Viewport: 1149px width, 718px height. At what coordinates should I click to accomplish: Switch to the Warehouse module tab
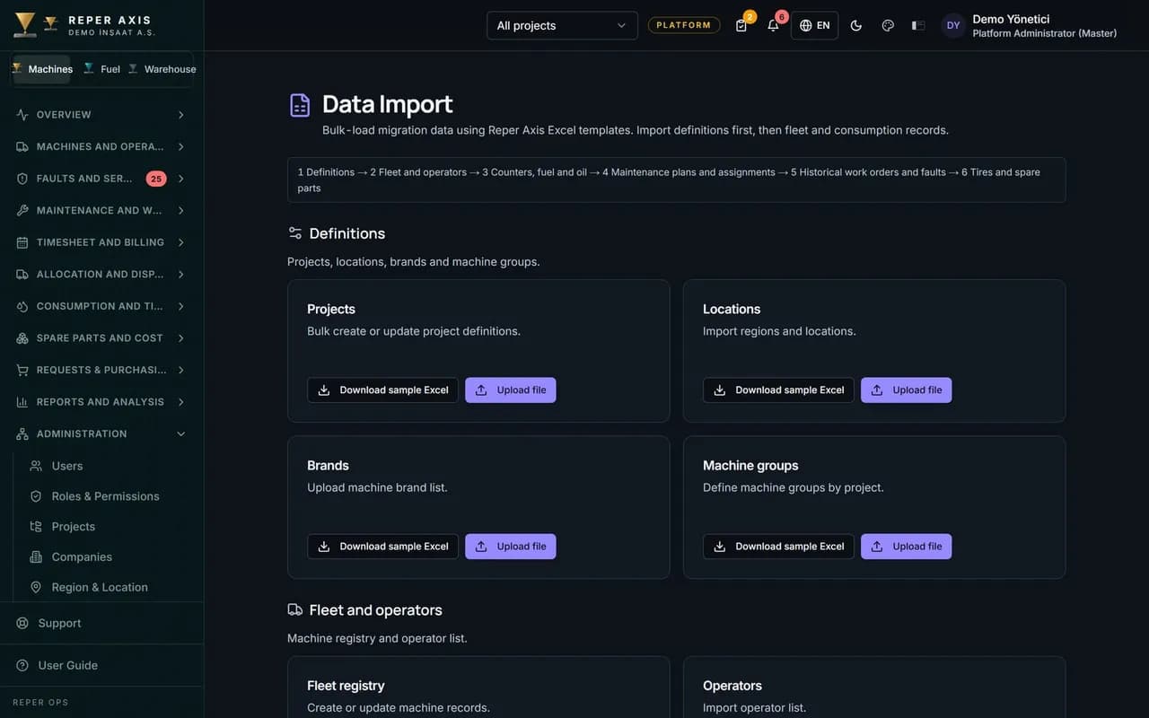pos(162,69)
